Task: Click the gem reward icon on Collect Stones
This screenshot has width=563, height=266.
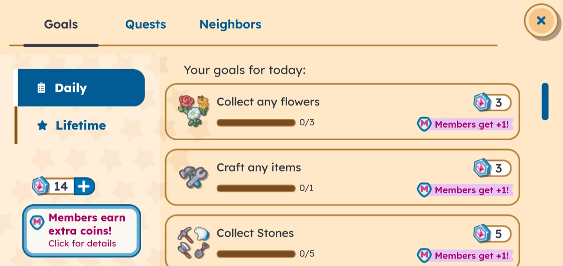Action: click(481, 233)
